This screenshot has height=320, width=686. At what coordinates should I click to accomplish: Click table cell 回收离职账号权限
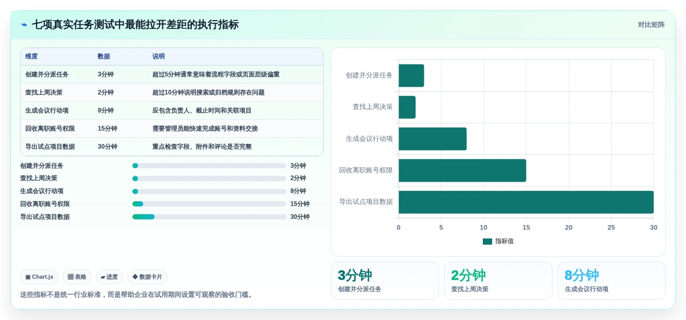click(50, 129)
